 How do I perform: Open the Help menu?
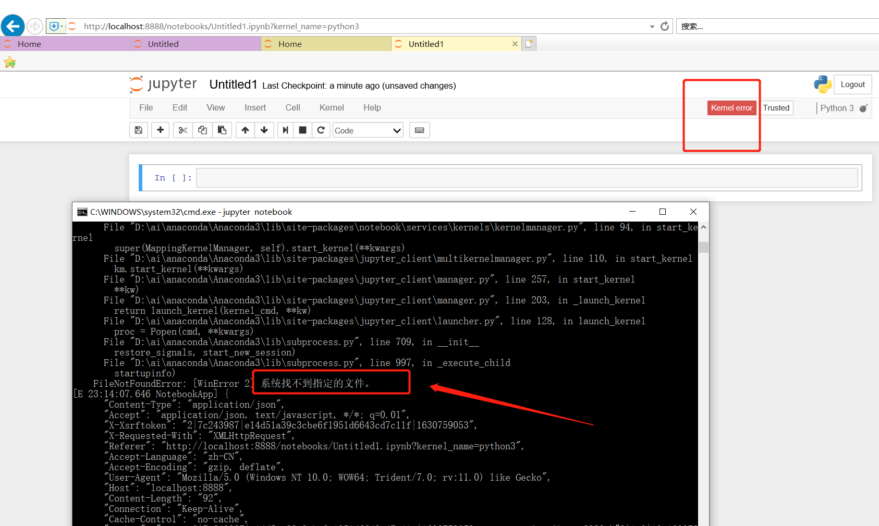[372, 107]
